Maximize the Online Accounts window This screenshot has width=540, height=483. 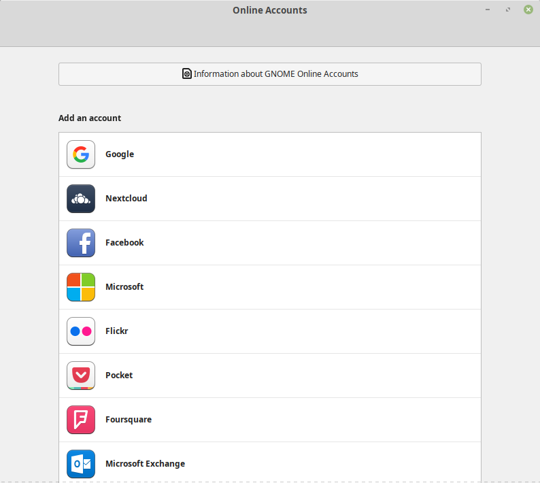[507, 10]
